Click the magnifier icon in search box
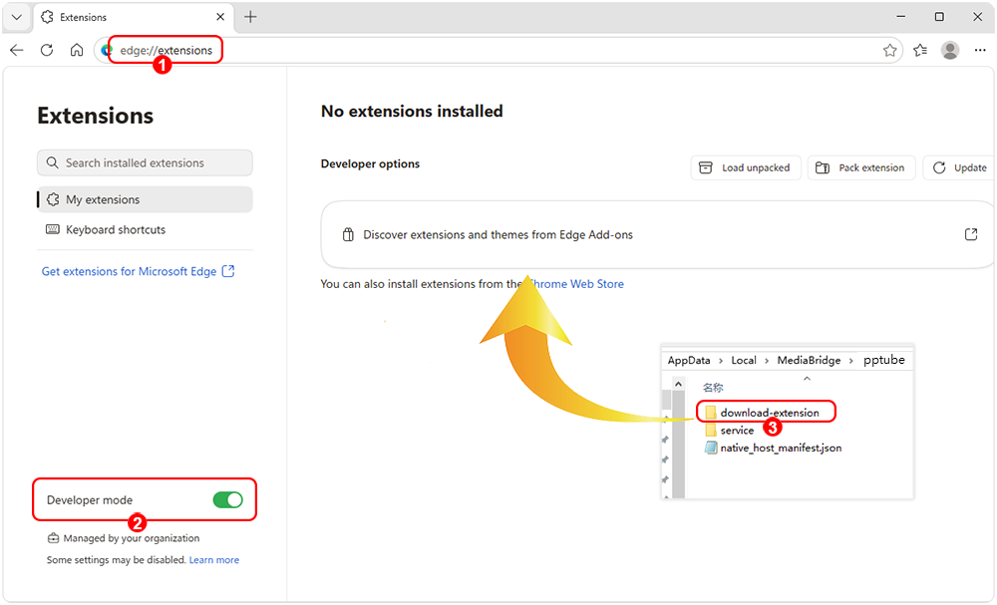This screenshot has height=605, width=997. (53, 162)
